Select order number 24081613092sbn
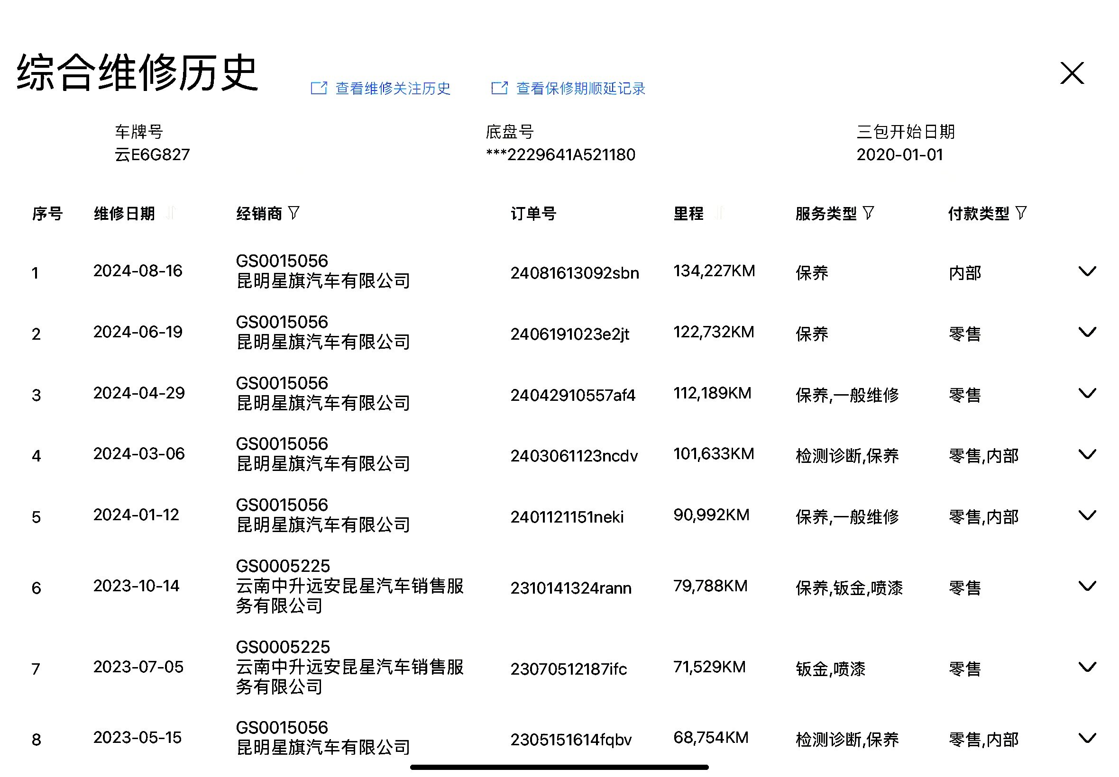This screenshot has height=777, width=1119. (x=574, y=273)
